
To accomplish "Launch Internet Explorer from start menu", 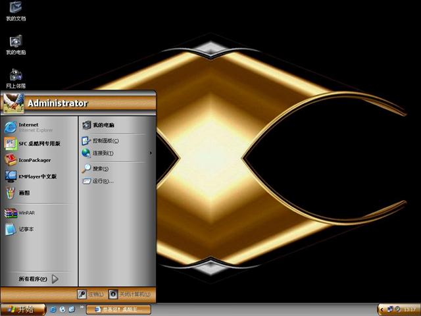I will [x=39, y=127].
